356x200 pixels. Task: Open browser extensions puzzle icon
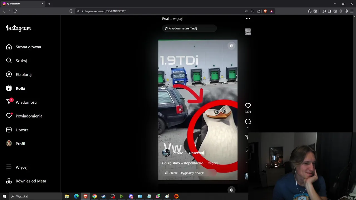click(x=310, y=11)
